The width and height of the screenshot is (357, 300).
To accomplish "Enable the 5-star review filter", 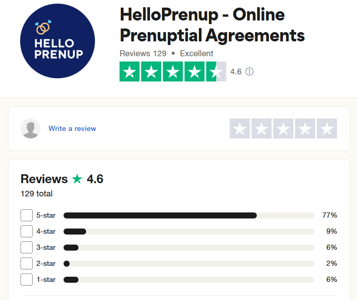I will coord(27,215).
